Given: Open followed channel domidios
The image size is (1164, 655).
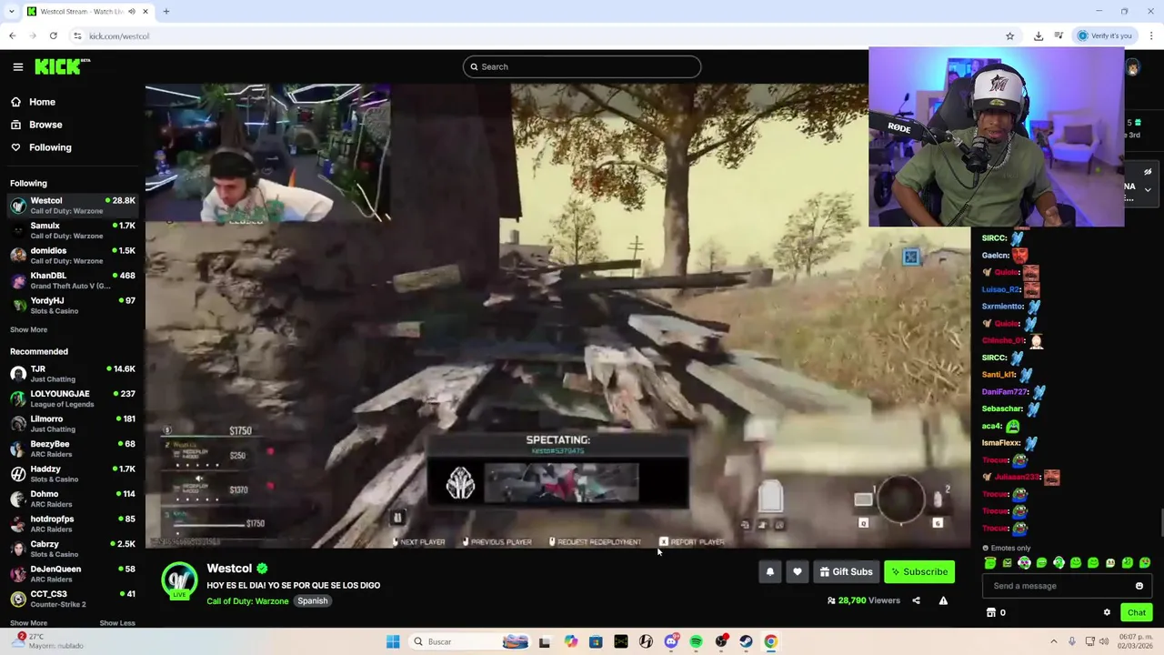Looking at the screenshot, I should [73, 256].
